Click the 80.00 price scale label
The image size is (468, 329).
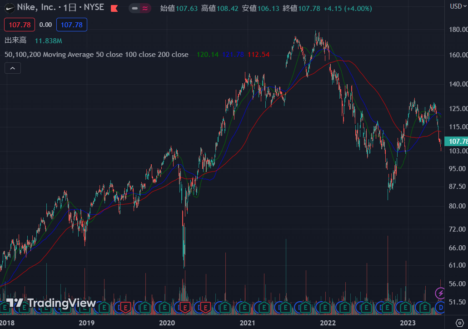[457, 206]
